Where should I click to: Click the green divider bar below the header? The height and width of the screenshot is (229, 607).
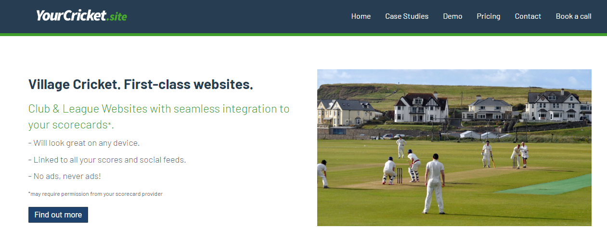tap(303, 34)
